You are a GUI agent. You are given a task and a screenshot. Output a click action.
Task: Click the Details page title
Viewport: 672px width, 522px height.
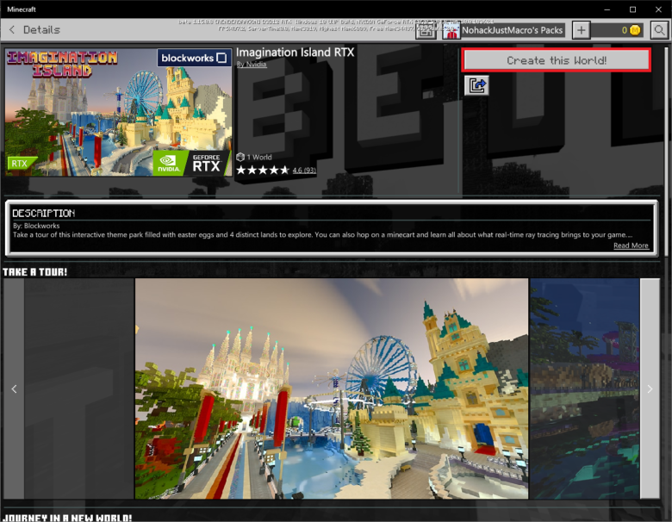pyautogui.click(x=41, y=29)
